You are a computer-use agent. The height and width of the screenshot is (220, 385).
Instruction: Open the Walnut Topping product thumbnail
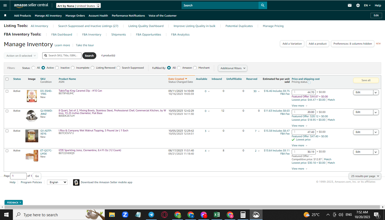pos(32,136)
